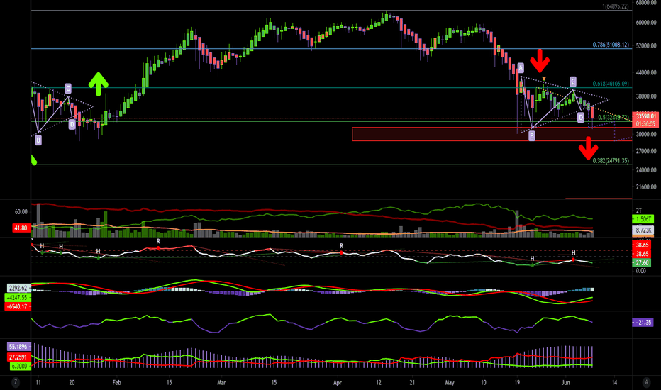Click the 52000.00 price axis label
Image resolution: width=661 pixels, height=390 pixels.
coord(646,45)
